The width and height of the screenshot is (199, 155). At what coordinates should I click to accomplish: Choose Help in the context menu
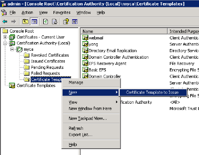[91, 145]
